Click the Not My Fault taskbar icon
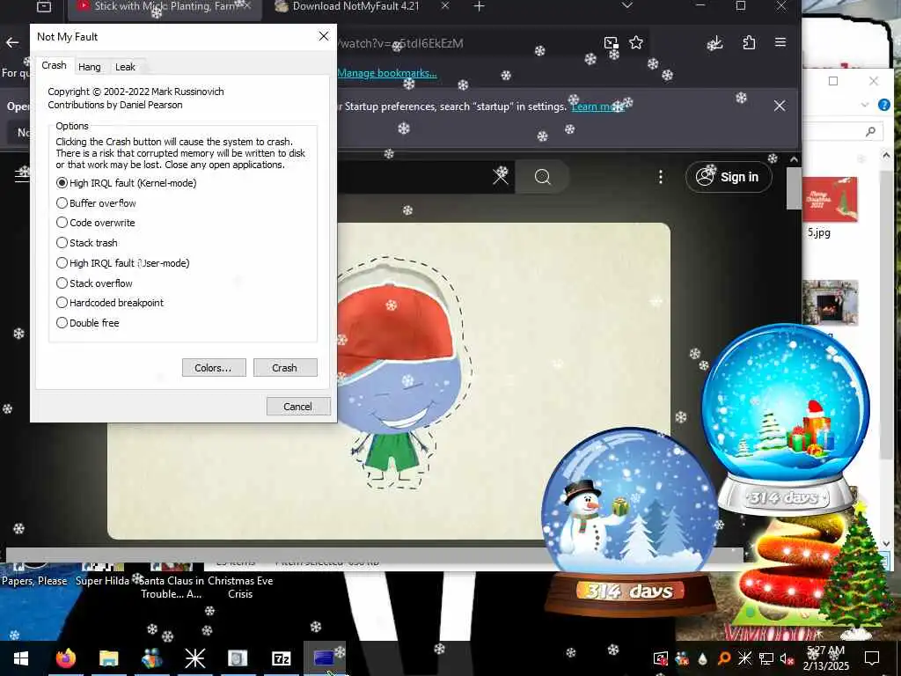Viewport: 901px width, 676px height. click(x=324, y=658)
